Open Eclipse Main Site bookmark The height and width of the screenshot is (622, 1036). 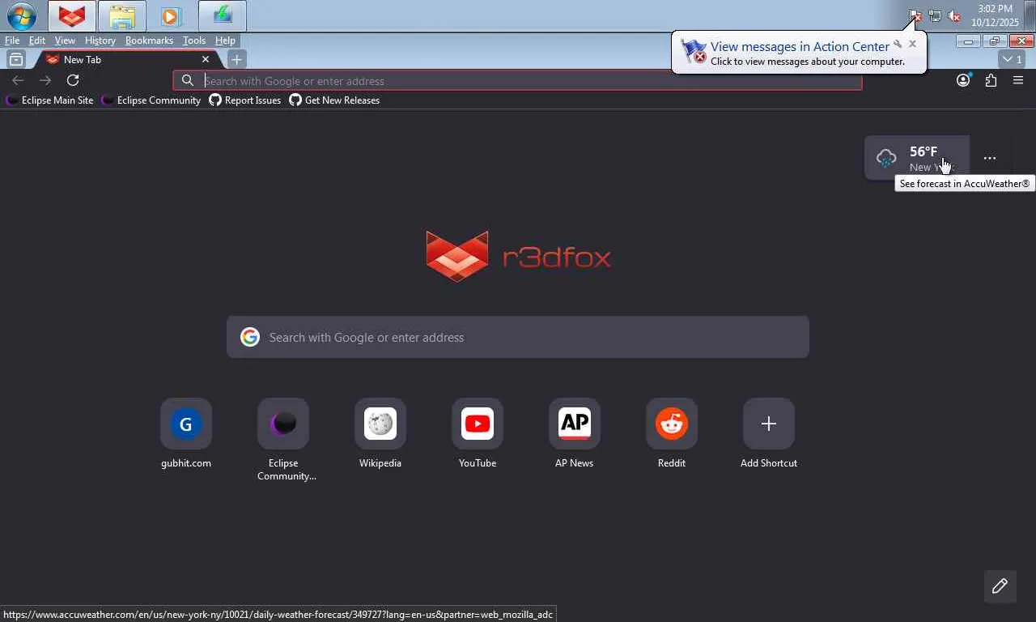50,100
